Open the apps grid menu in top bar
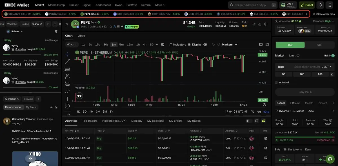 click(329, 5)
